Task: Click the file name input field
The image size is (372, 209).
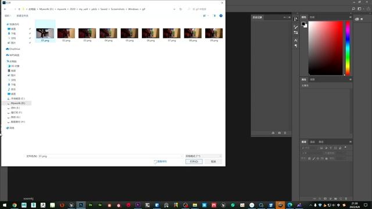Action: 110,156
